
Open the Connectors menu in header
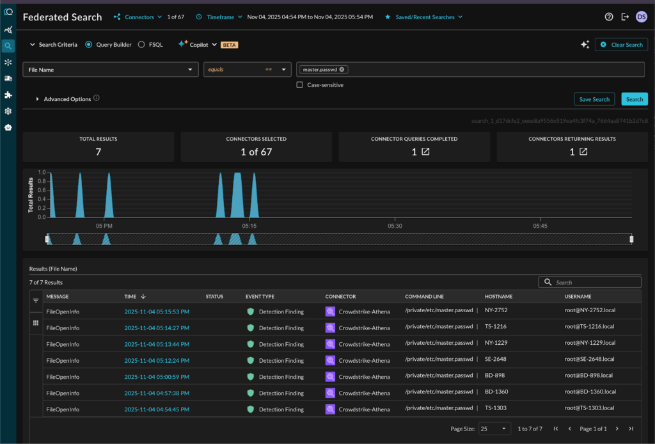click(138, 17)
